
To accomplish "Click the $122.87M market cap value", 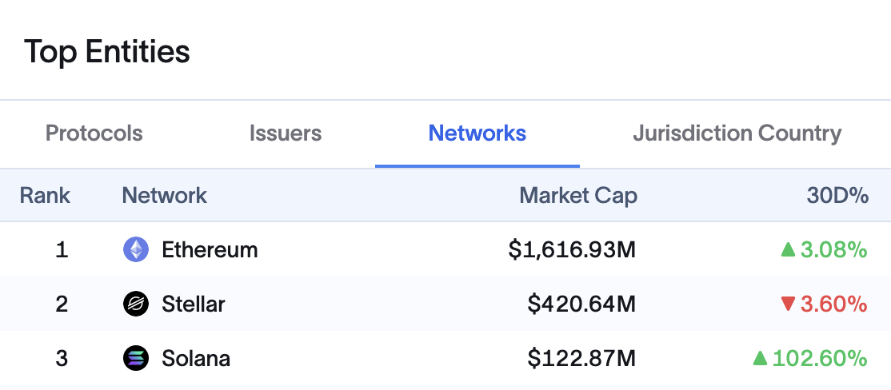I will pos(581,359).
